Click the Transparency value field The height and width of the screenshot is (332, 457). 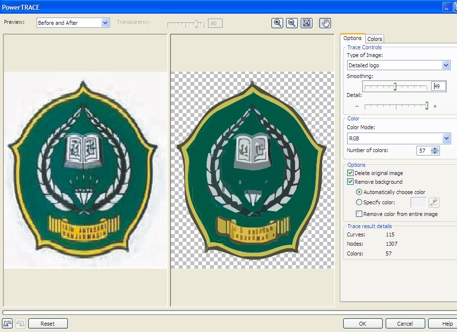pyautogui.click(x=215, y=23)
